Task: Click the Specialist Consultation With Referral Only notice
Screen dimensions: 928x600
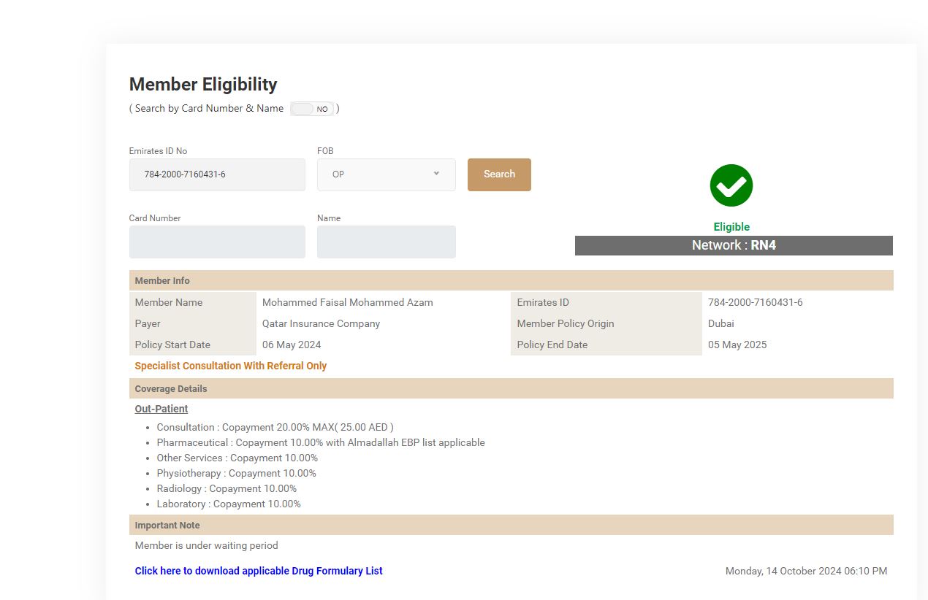Action: [231, 366]
